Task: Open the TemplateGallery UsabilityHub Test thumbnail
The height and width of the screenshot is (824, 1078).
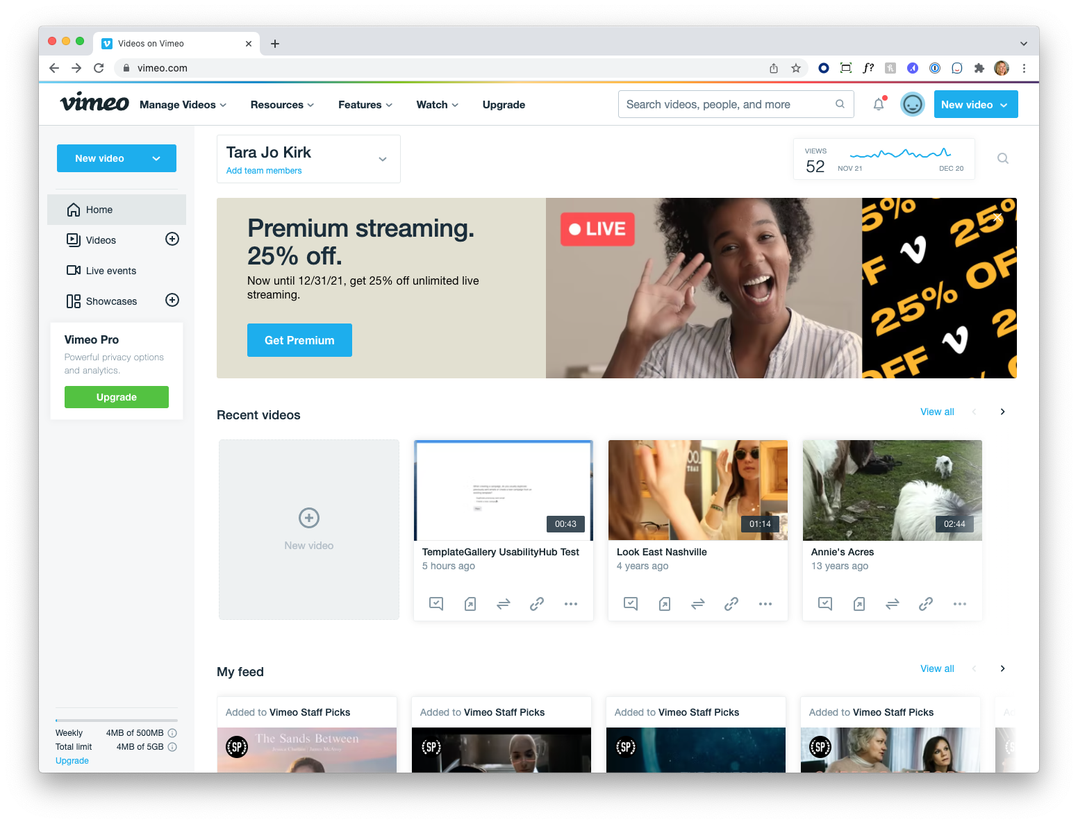Action: click(504, 490)
